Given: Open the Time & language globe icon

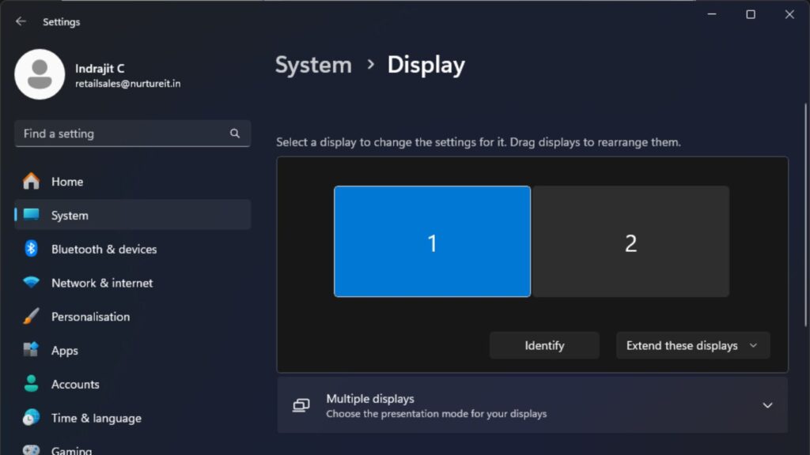Looking at the screenshot, I should click(32, 418).
